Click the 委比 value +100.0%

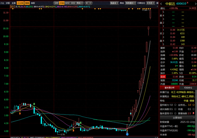(x=174, y=8)
